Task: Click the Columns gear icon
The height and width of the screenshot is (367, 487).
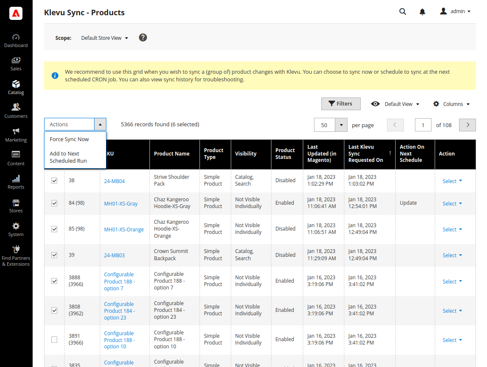Action: click(x=436, y=104)
